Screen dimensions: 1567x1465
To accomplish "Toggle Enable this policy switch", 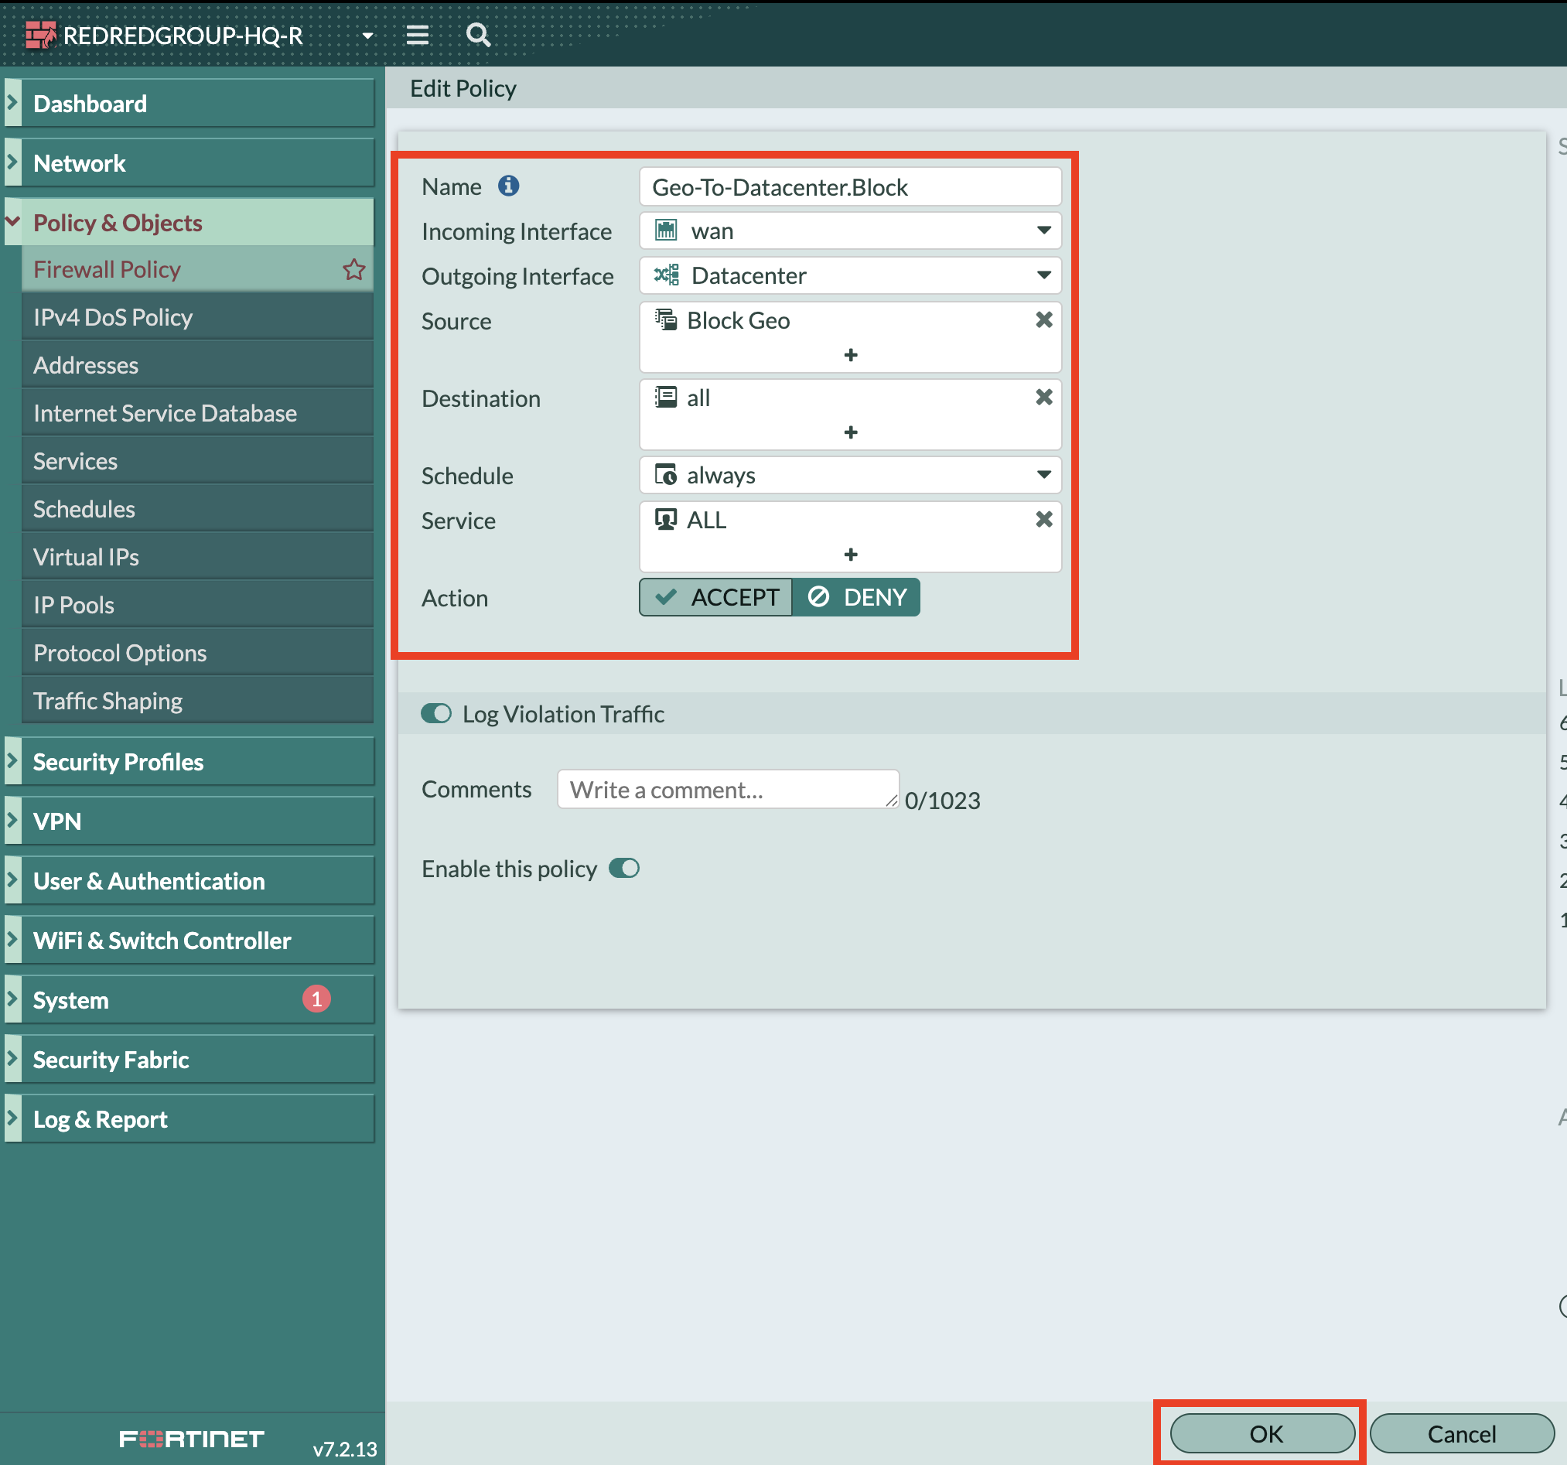I will click(x=623, y=868).
